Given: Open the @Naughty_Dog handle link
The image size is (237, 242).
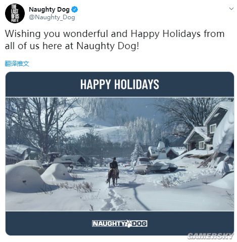Looking at the screenshot, I should pos(52,17).
